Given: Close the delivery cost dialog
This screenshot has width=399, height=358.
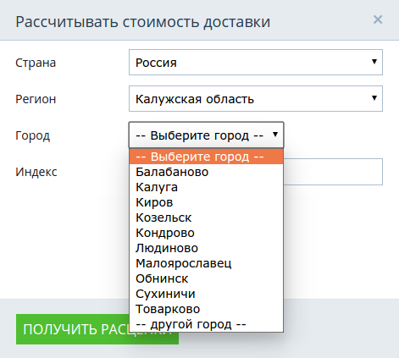Looking at the screenshot, I should [378, 19].
